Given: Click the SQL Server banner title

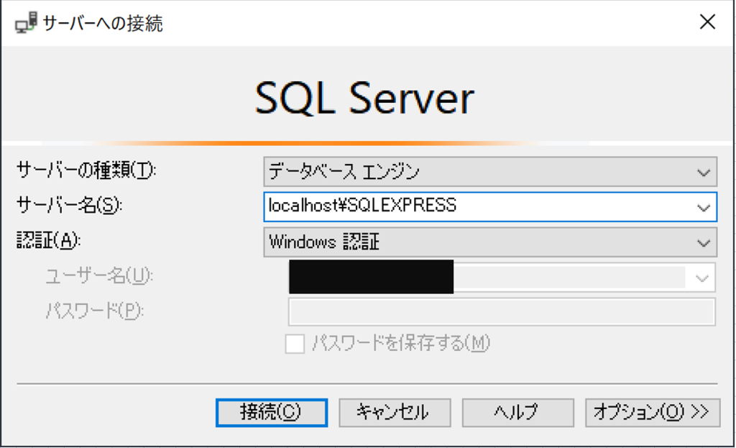Looking at the screenshot, I should tap(364, 98).
